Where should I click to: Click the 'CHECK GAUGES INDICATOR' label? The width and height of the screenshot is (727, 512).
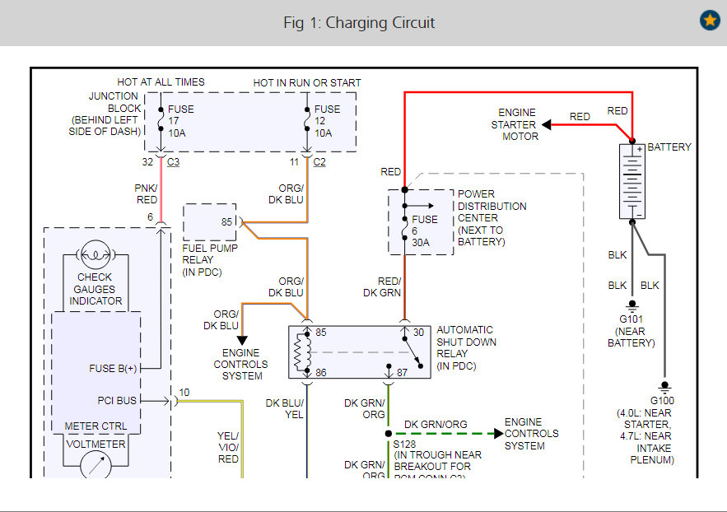(95, 289)
